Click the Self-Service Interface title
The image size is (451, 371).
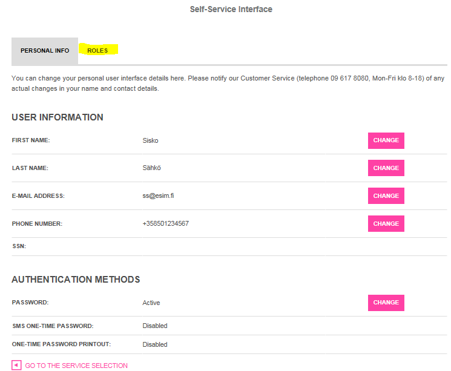(231, 9)
